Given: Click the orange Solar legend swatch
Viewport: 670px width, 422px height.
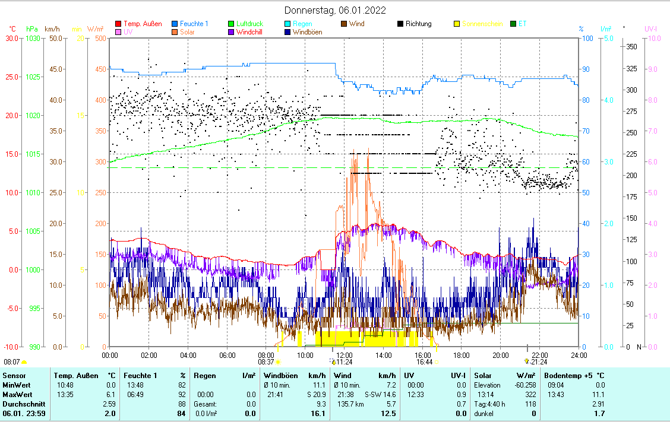Looking at the screenshot, I should click(175, 32).
